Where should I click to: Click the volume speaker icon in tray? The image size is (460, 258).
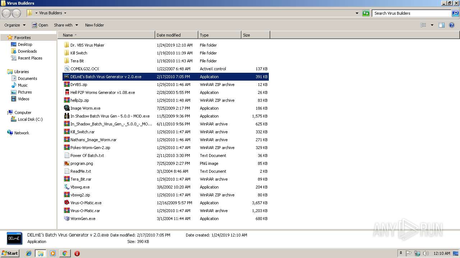coord(426,253)
